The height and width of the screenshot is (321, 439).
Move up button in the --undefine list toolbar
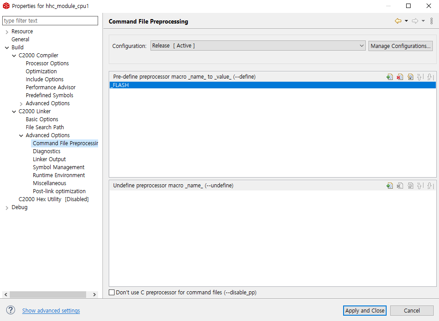(x=420, y=186)
